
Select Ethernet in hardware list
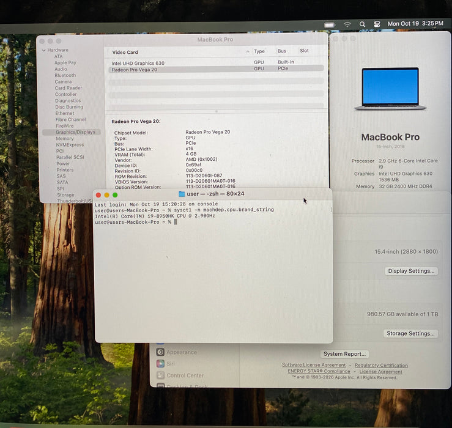pyautogui.click(x=65, y=113)
